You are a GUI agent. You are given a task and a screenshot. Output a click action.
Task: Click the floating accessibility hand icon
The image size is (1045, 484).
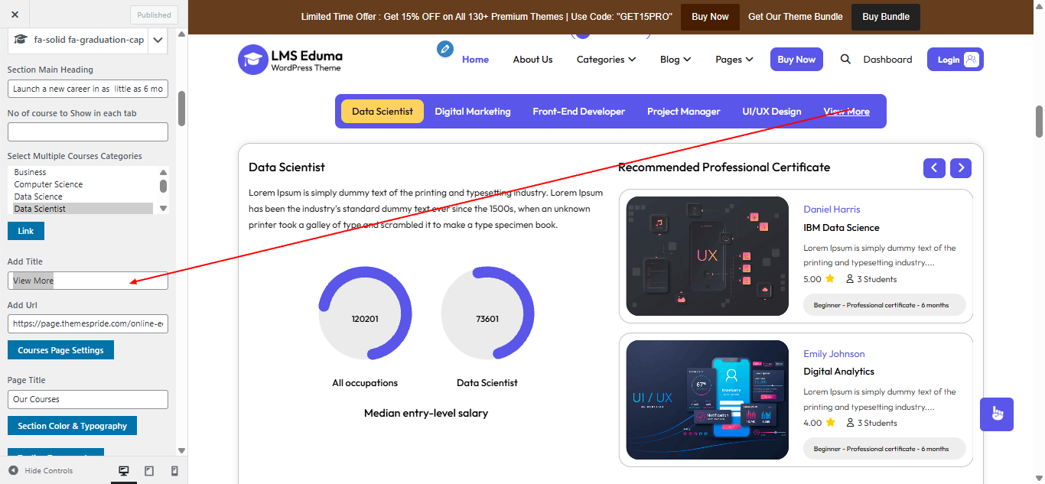996,414
